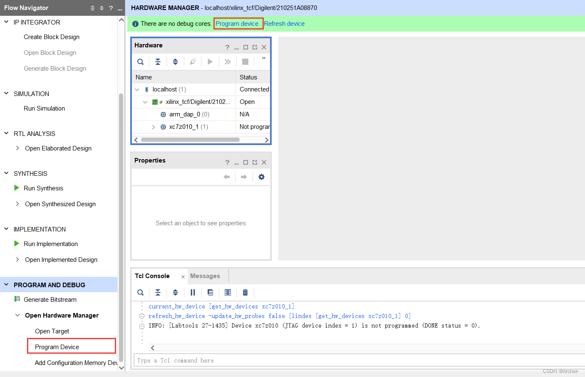Open Properties panel settings gear
The image size is (585, 377).
[261, 177]
